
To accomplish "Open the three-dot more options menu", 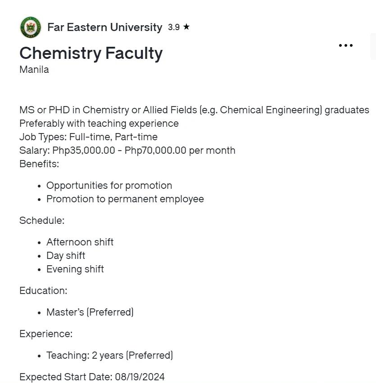I will point(346,45).
